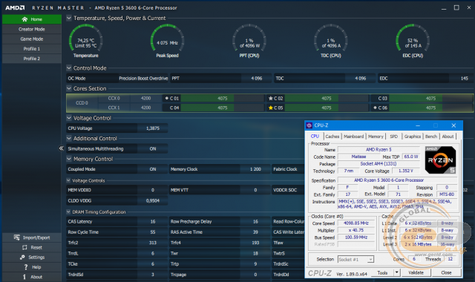This screenshot has height=282, width=475.
Task: Click the PPT value 4 096 field
Action: pos(257,78)
